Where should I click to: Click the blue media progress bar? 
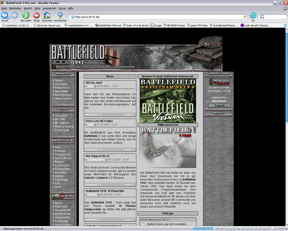tap(204, 228)
